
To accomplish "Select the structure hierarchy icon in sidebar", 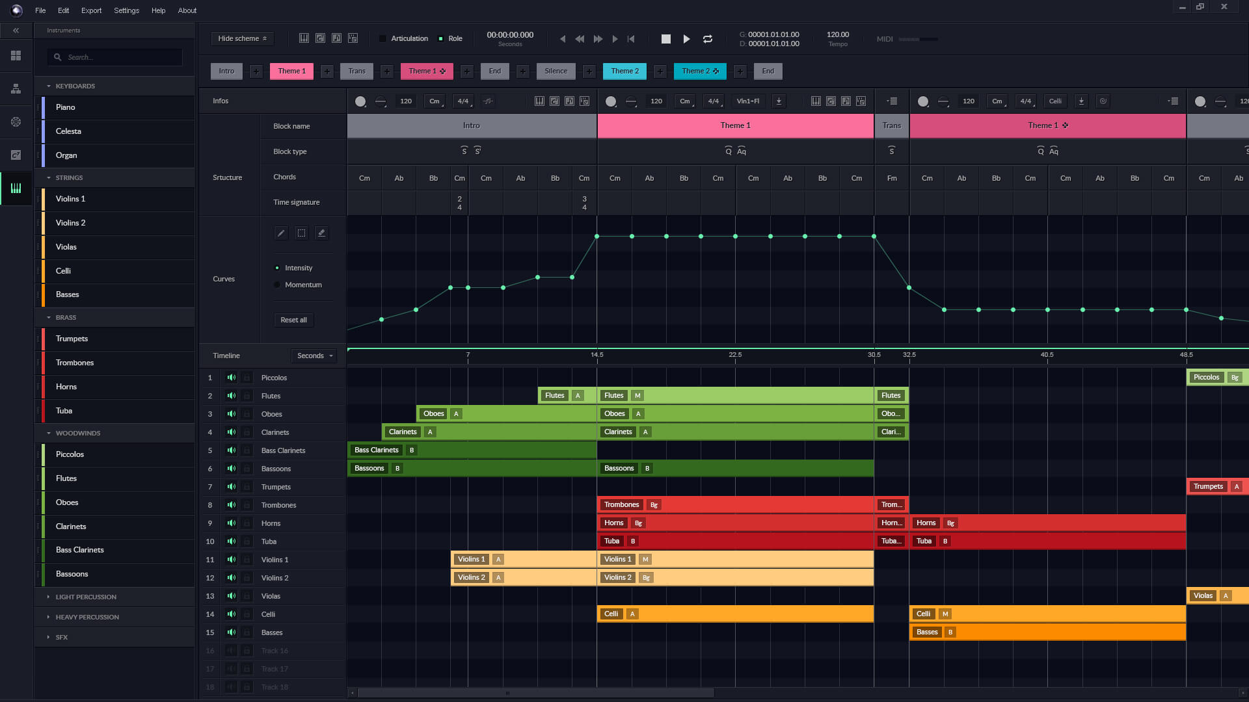I will (x=16, y=89).
